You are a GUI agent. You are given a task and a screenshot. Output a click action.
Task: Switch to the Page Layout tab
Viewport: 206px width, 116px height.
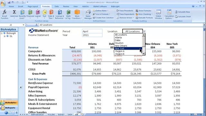pyautogui.click(x=33, y=6)
